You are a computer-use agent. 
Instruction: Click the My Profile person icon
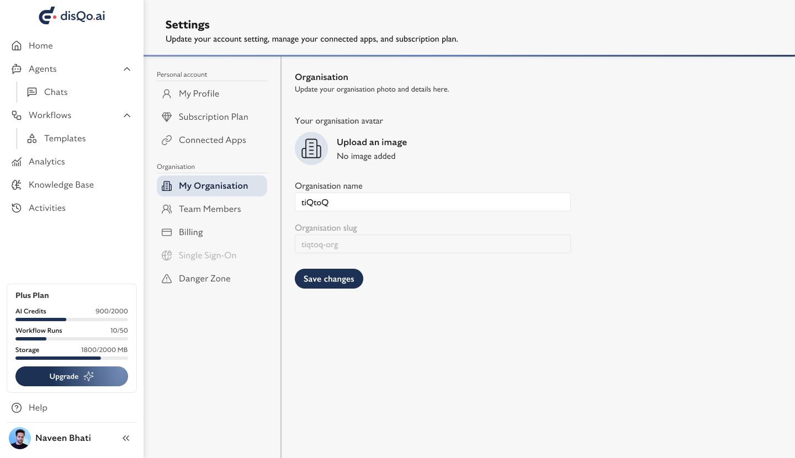167,94
